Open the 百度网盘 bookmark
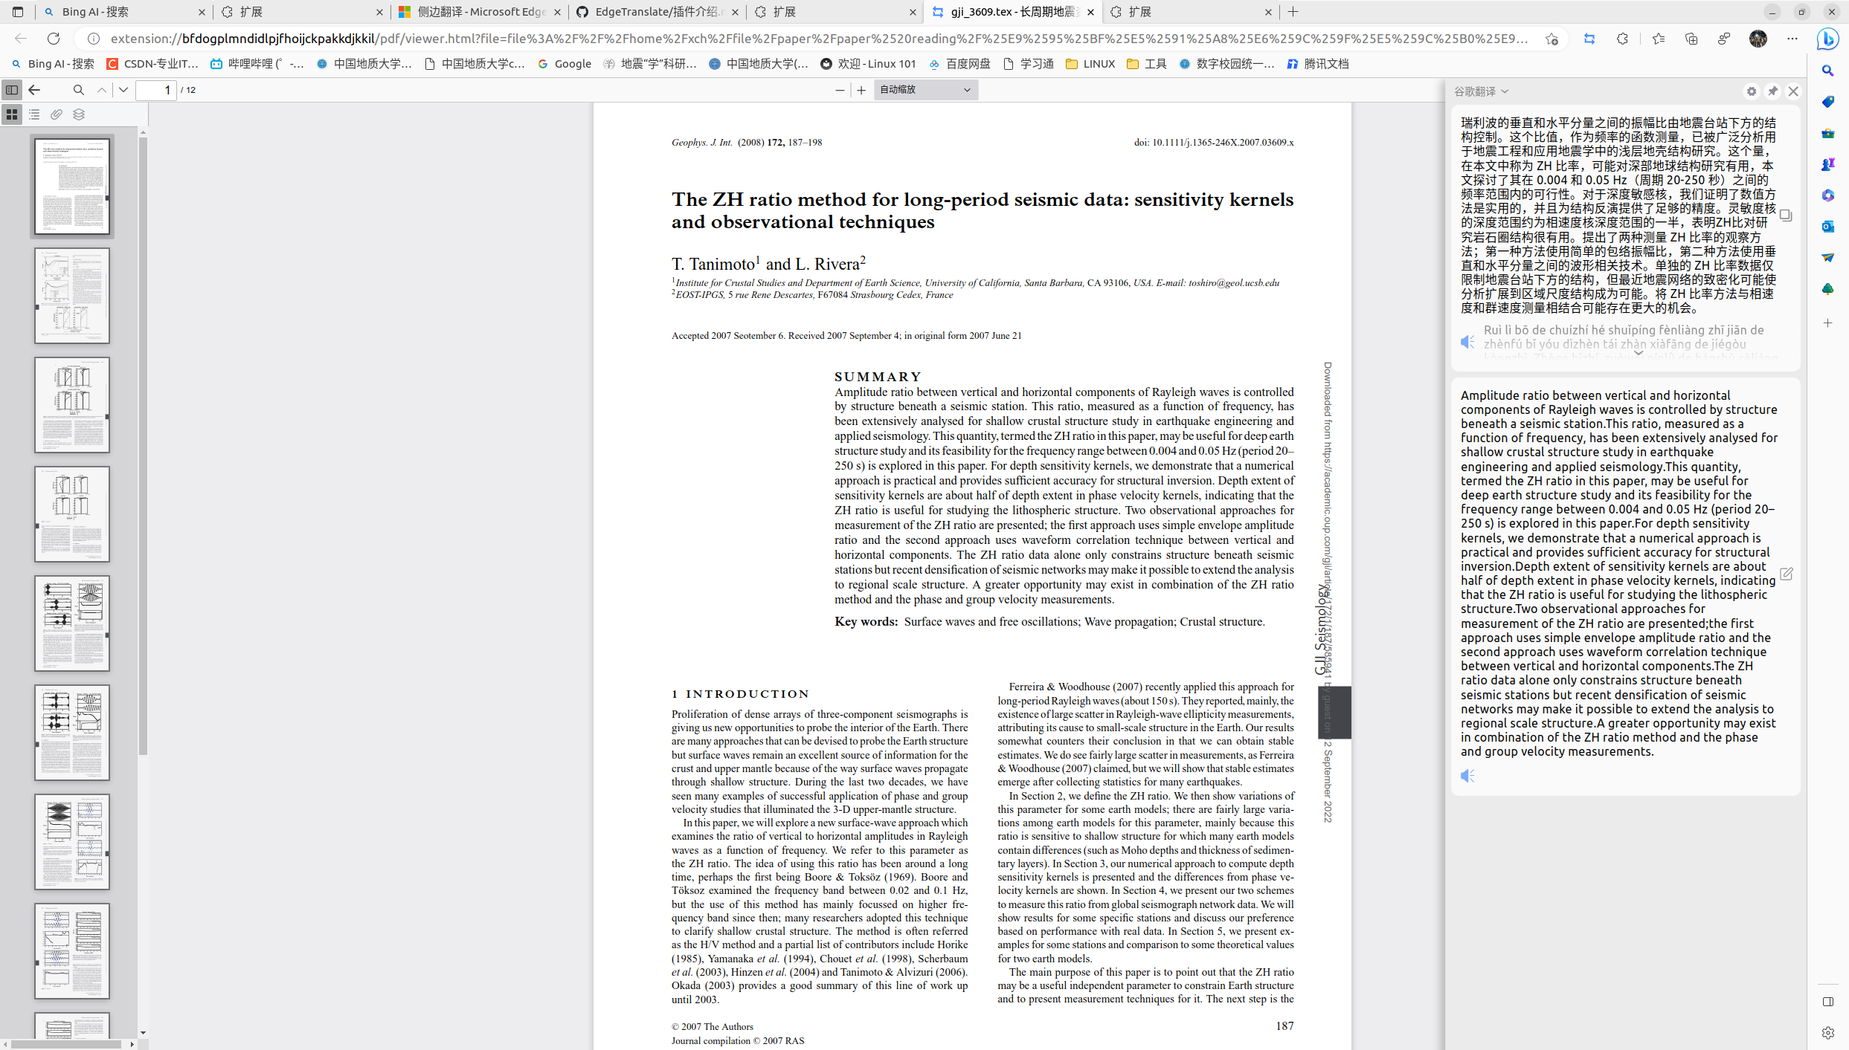This screenshot has width=1849, height=1050. pyautogui.click(x=959, y=64)
